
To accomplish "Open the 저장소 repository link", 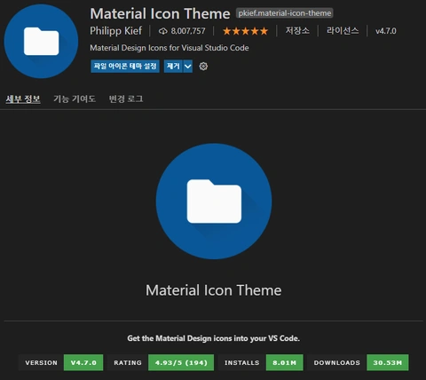I will (297, 31).
